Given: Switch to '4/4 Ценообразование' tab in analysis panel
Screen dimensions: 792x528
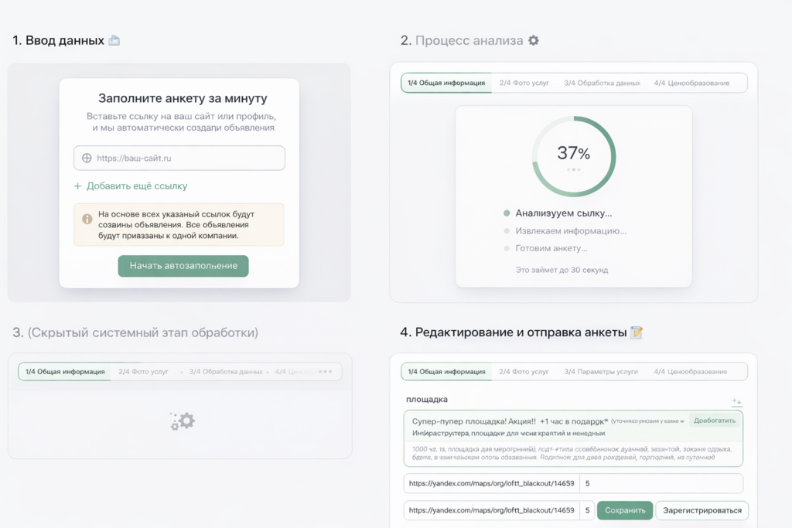Looking at the screenshot, I should [691, 83].
